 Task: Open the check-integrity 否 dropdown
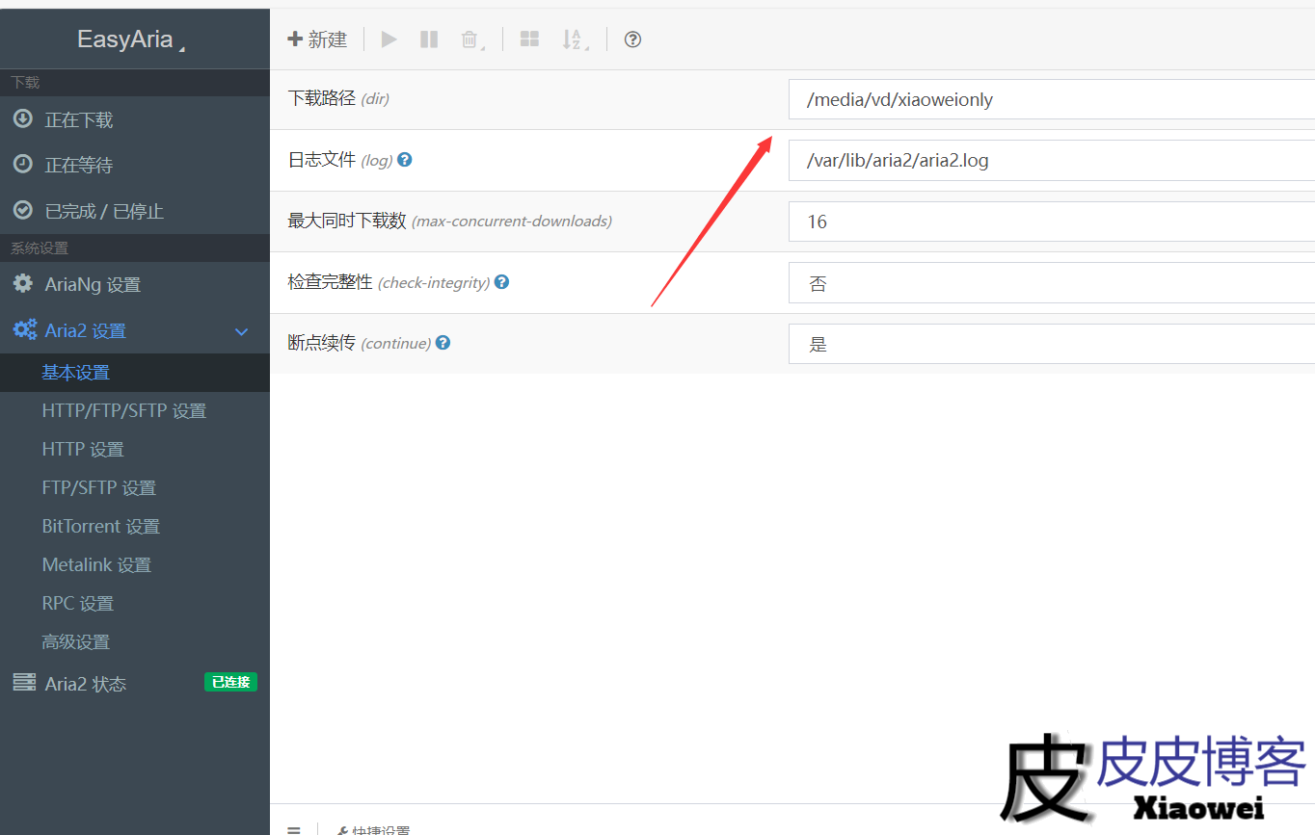[1051, 283]
